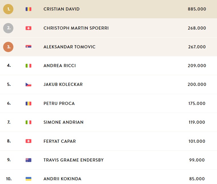Click the Ukrainian flag beside Andrii Kokinda
This screenshot has width=217, height=184.
click(x=28, y=179)
